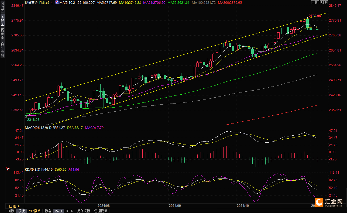Screen dimensions: 347x213
Task: Open the 闪电图 side tab
Action: [x=2, y=34]
